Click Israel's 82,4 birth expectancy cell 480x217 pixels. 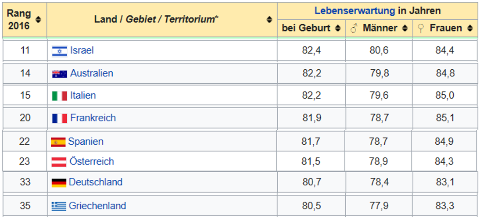pos(311,50)
